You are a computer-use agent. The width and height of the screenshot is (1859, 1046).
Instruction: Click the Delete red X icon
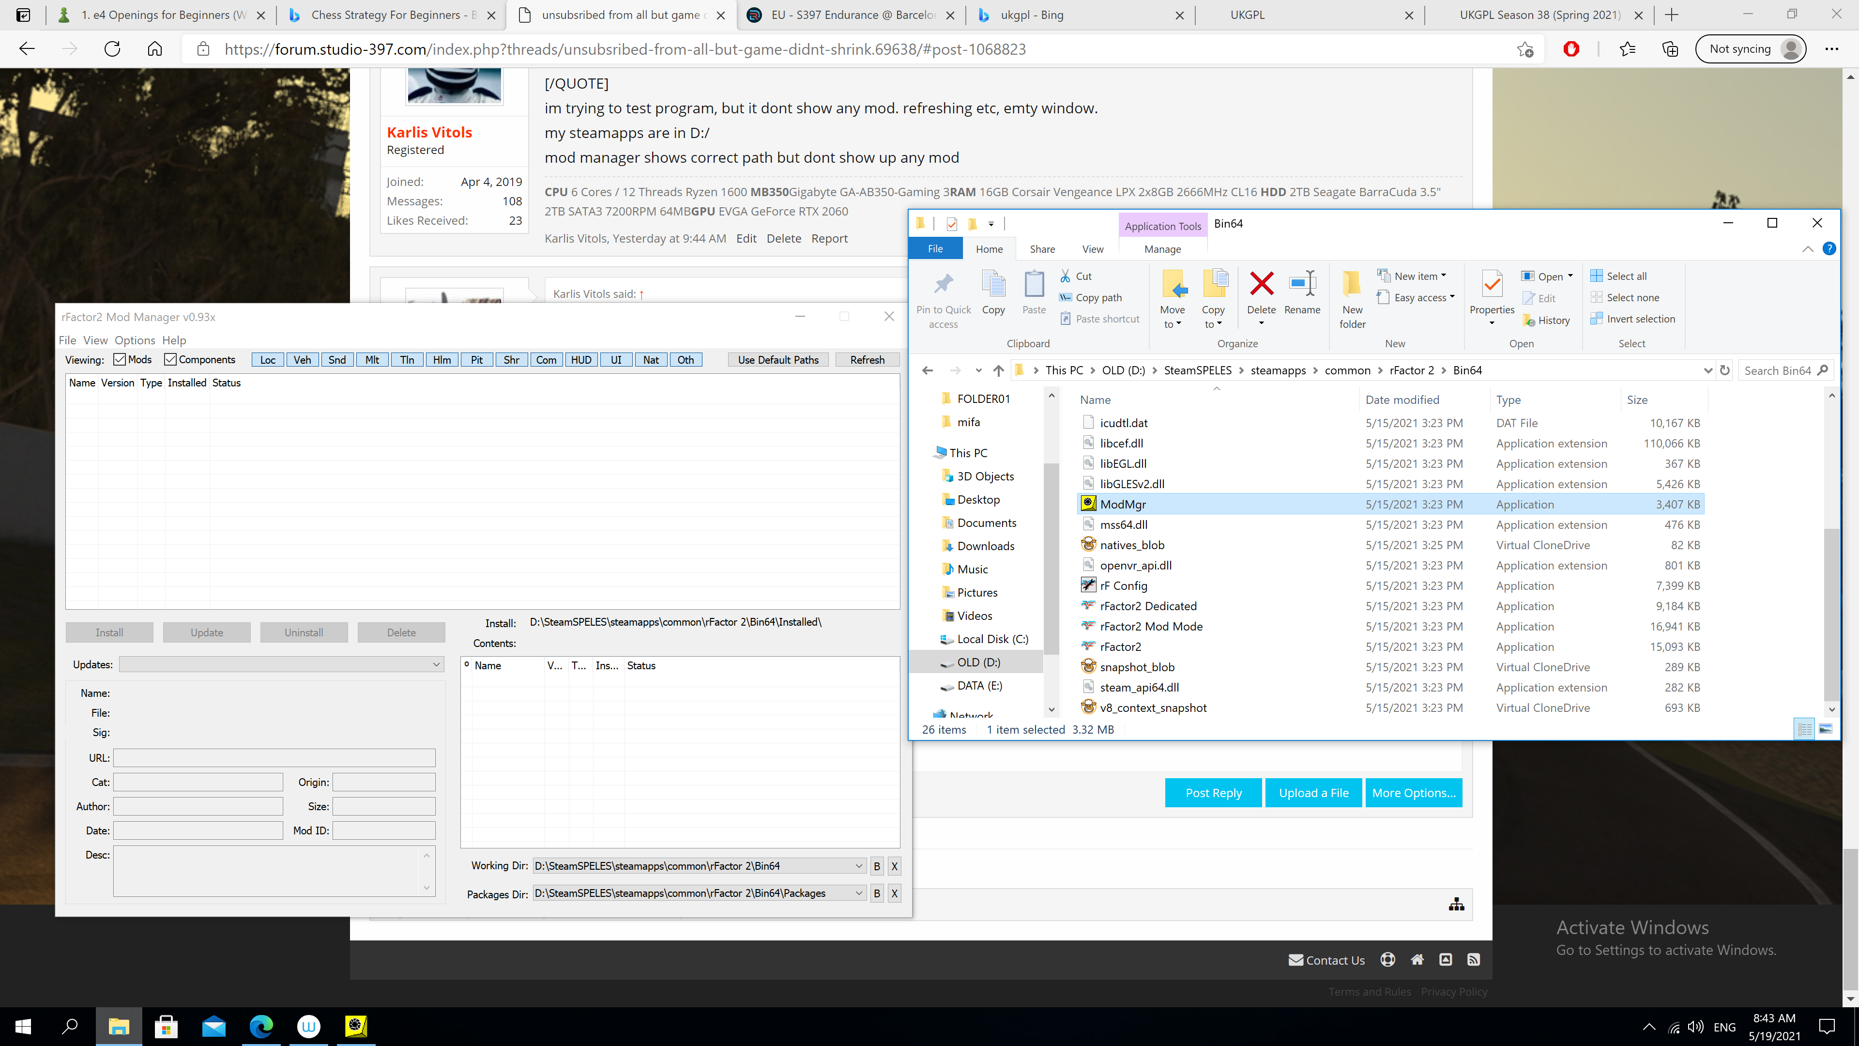point(1262,283)
